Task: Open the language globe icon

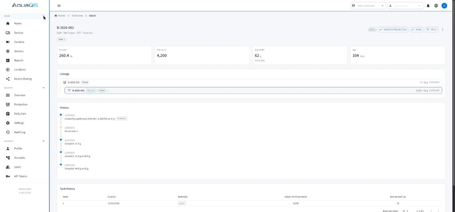Action: (436, 6)
